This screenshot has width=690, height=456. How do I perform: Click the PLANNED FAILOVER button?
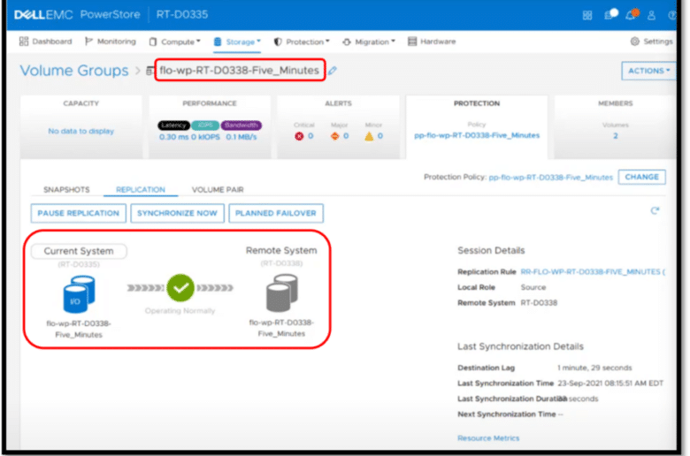pos(276,213)
